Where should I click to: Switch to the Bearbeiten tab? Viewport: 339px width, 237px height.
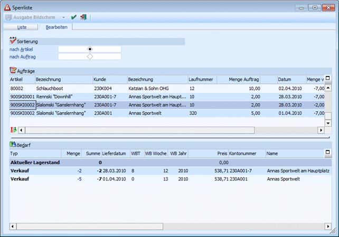55,27
